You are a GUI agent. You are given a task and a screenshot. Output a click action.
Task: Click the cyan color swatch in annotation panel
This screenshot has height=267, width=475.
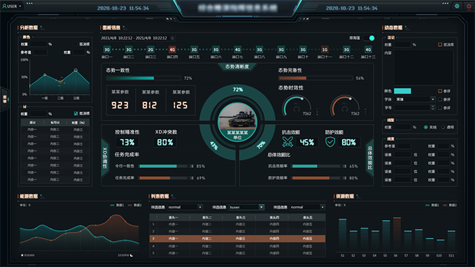(x=402, y=91)
